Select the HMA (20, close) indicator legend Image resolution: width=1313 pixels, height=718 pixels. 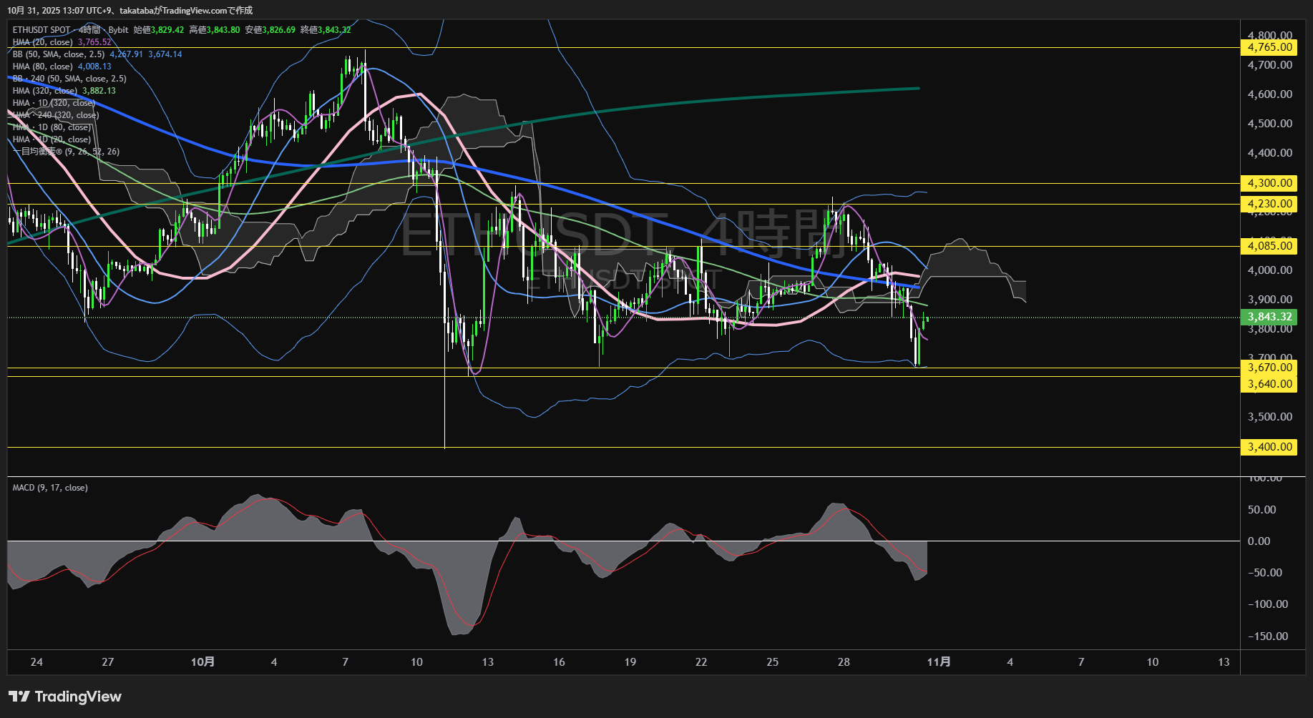point(43,42)
